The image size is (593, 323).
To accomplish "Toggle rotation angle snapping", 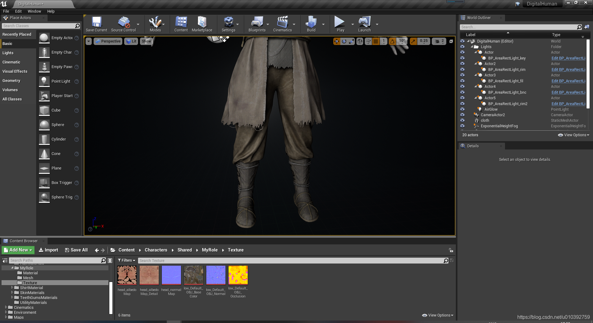I will point(392,41).
